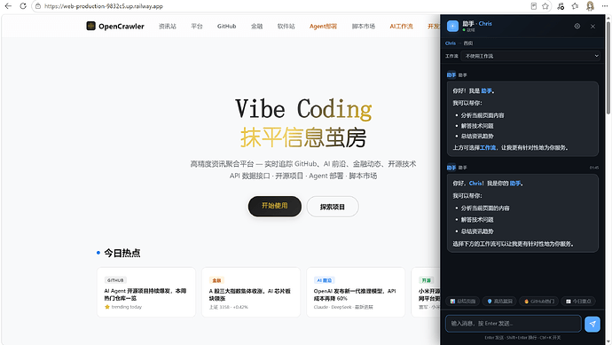Click the 抹平信息茧房 headline text
Screen dimensions: 612x345
coord(303,137)
